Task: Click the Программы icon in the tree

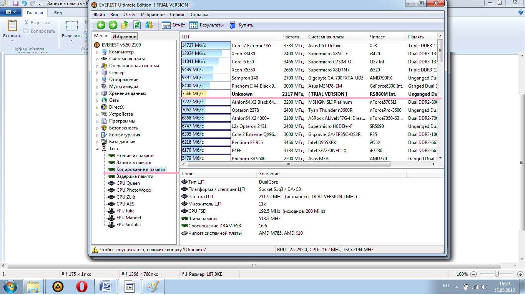Action: click(x=104, y=121)
